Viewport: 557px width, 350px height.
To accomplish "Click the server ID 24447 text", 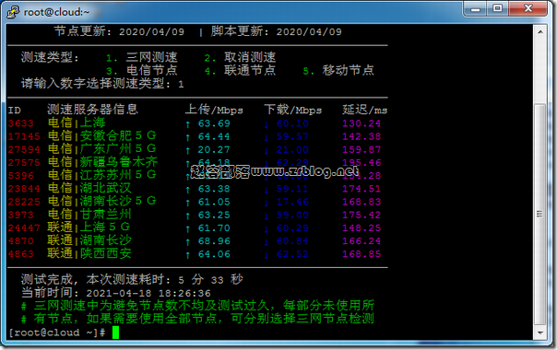I will click(24, 228).
